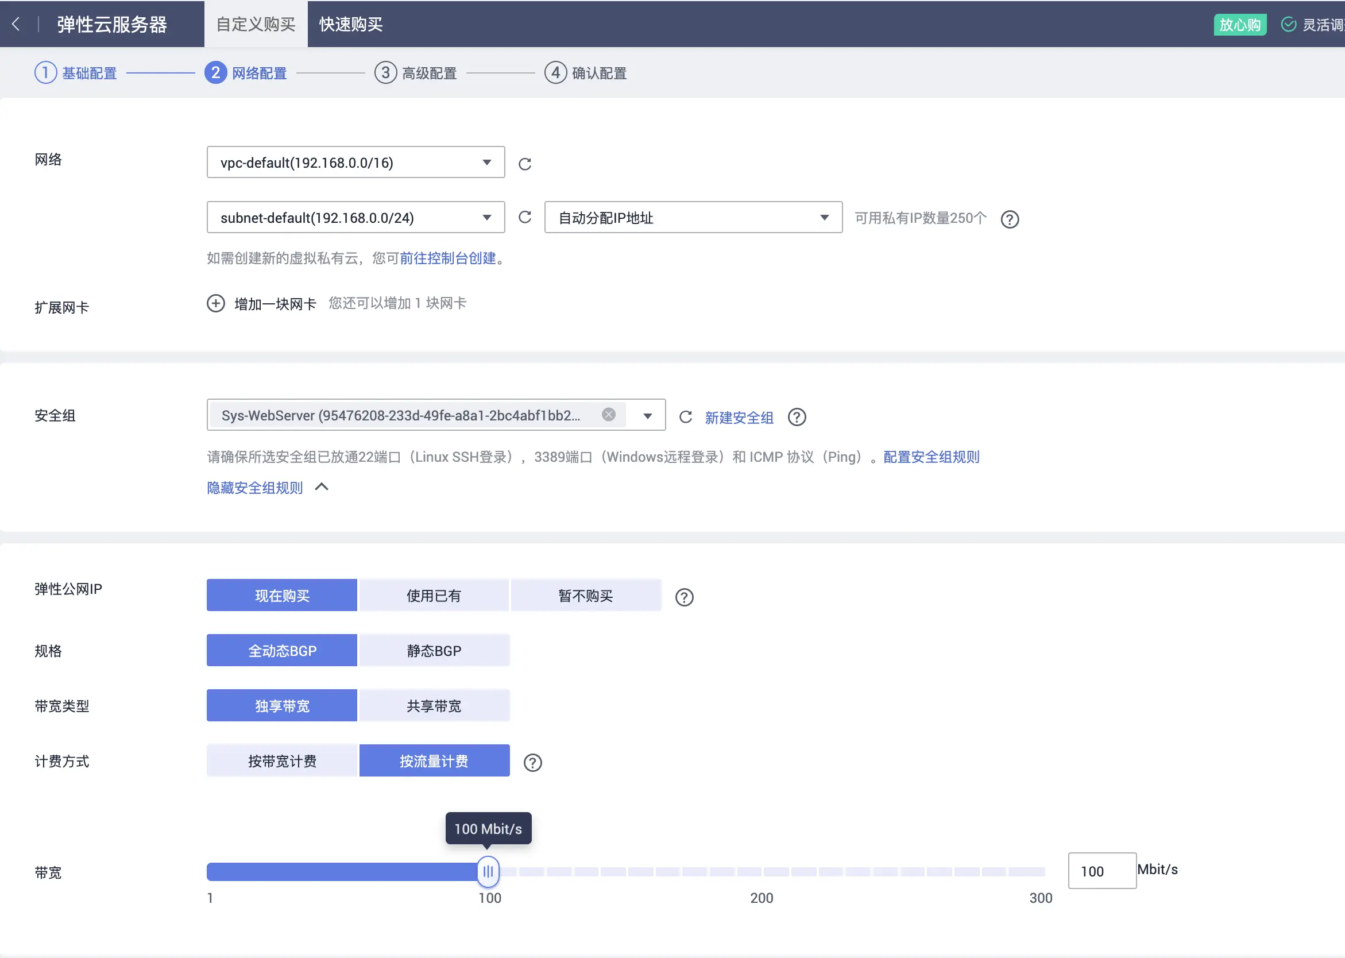Click the bandwidth slider handle

(x=488, y=871)
